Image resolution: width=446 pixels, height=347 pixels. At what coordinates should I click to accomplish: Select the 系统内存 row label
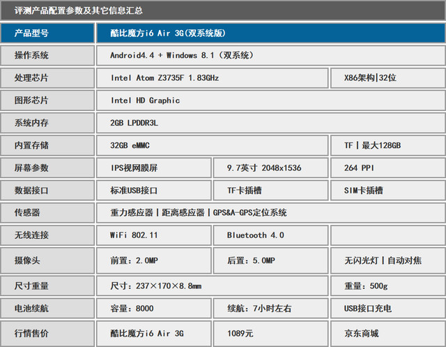(x=47, y=123)
